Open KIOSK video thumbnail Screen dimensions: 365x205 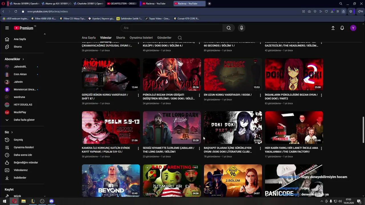233,74
